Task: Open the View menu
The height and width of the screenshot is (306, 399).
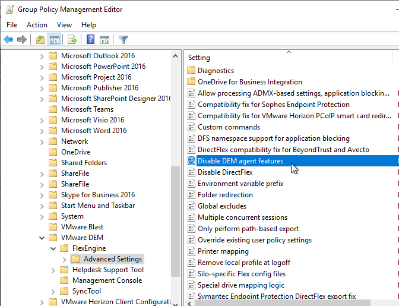Action: (x=64, y=25)
